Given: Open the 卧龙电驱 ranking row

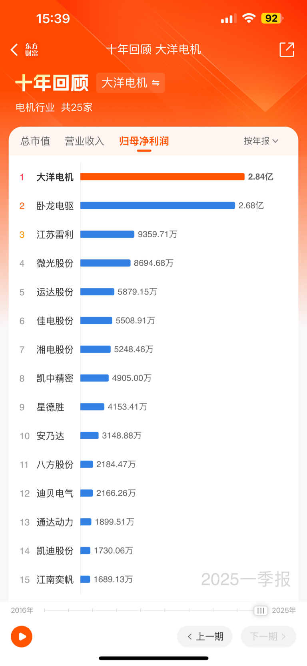Looking at the screenshot, I should [153, 206].
